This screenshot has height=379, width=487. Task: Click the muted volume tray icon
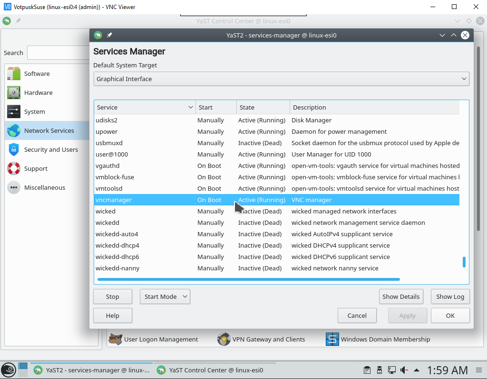click(x=404, y=370)
